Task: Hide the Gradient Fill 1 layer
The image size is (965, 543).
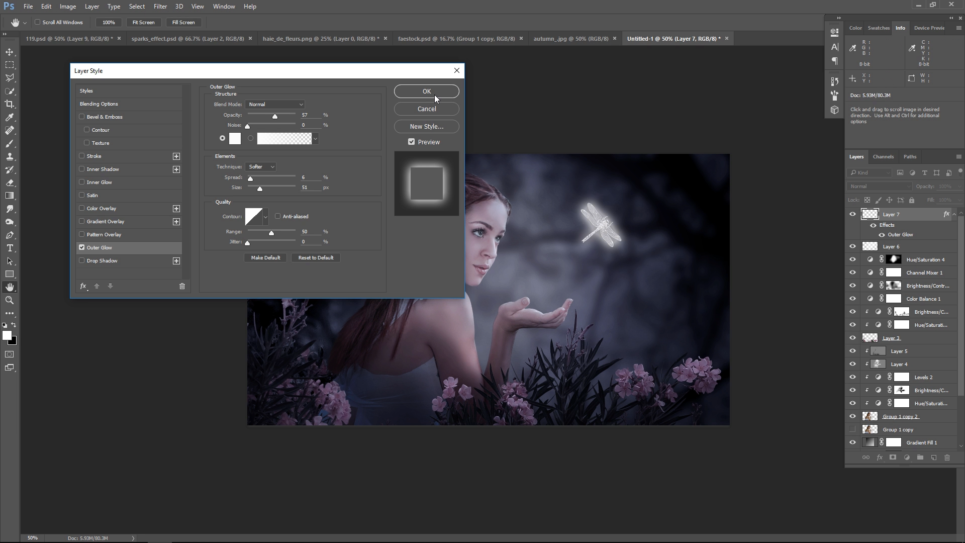Action: [x=852, y=442]
